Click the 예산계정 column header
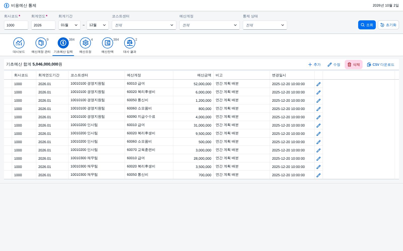This screenshot has height=251, width=403. tap(149, 75)
